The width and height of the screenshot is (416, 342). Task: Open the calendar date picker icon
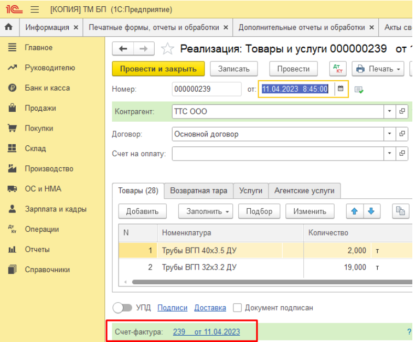click(x=340, y=89)
